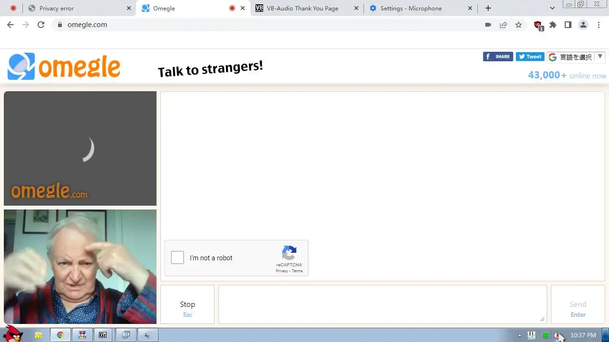609x342 pixels.
Task: Open the monitor app icon on the taskbar
Action: click(x=126, y=335)
